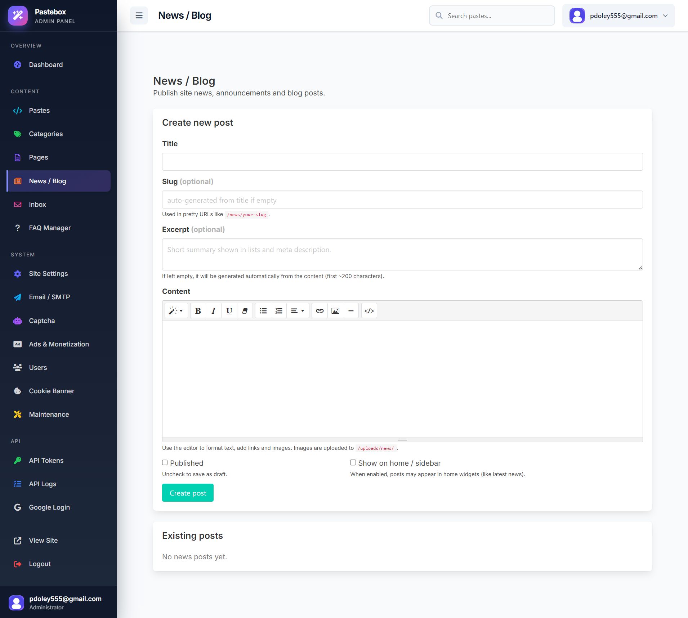Click the Bold formatting icon

point(198,311)
